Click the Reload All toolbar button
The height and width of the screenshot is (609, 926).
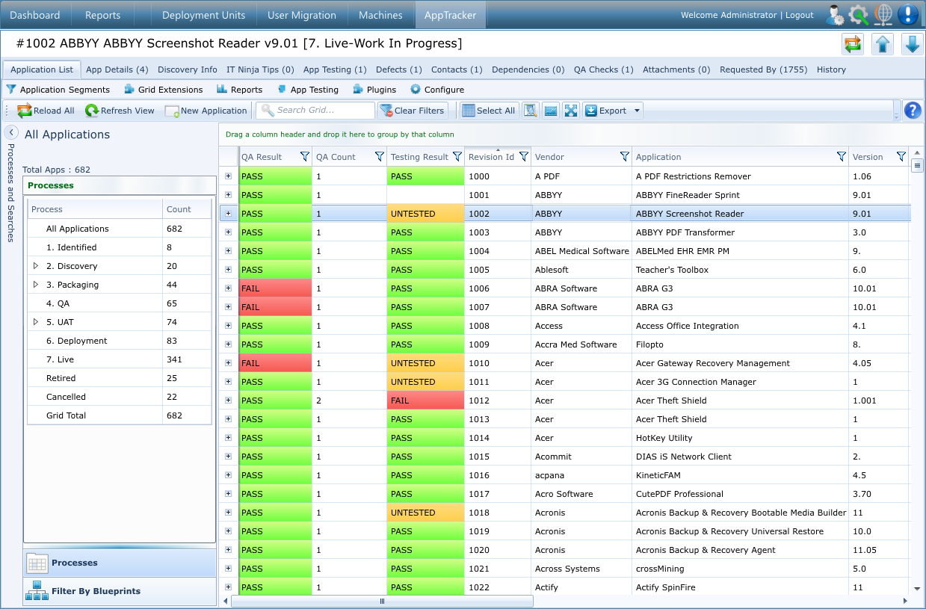click(46, 111)
